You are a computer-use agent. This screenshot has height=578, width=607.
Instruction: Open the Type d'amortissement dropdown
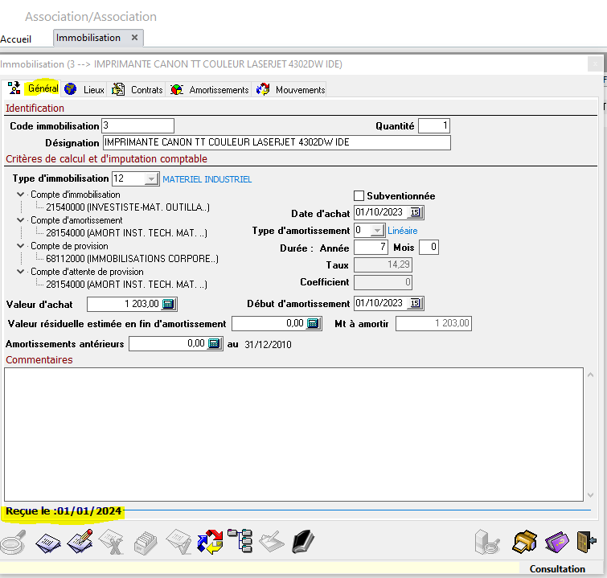(x=377, y=231)
